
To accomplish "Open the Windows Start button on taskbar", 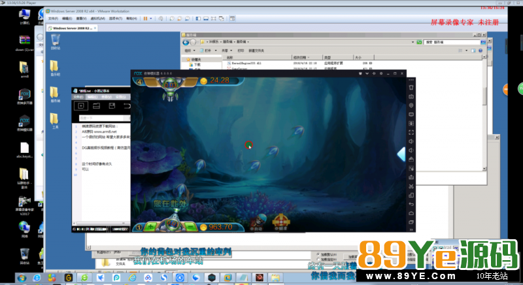I will tap(22, 278).
